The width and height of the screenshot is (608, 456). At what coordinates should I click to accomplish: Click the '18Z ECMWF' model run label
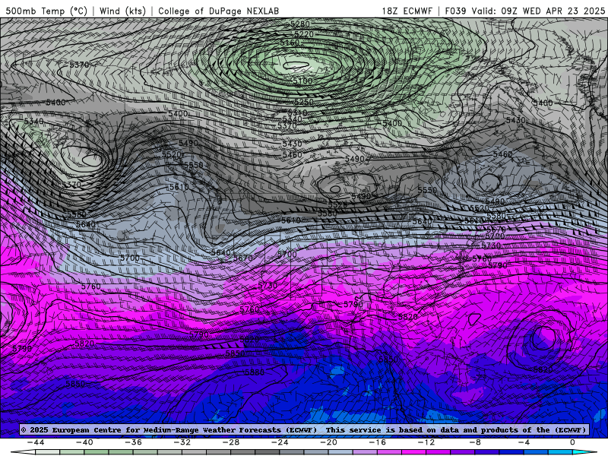click(407, 11)
